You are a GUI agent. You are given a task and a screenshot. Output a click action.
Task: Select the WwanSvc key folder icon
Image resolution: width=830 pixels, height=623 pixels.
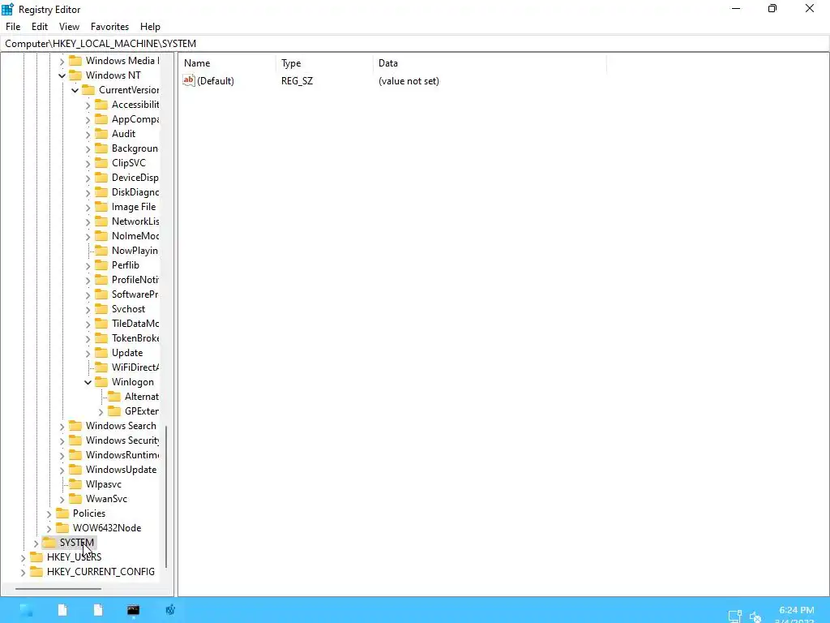tap(75, 499)
